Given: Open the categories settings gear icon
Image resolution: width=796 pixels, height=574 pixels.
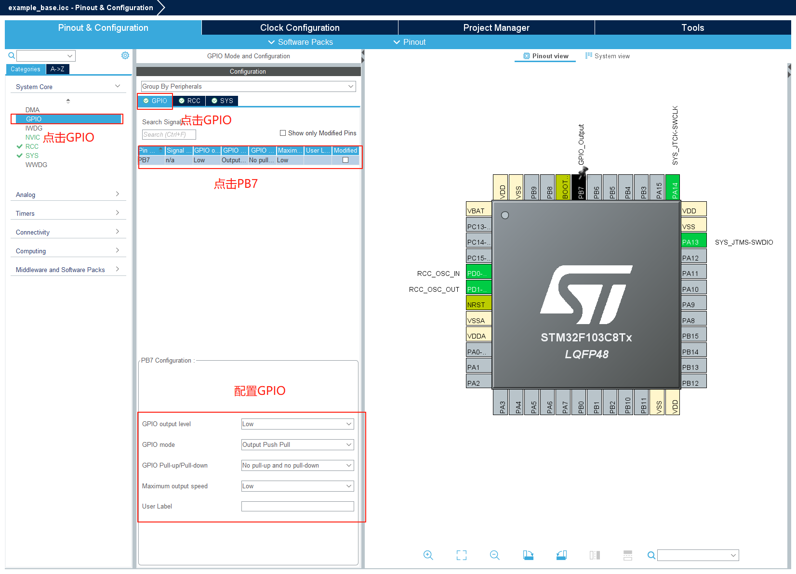Looking at the screenshot, I should (x=125, y=55).
